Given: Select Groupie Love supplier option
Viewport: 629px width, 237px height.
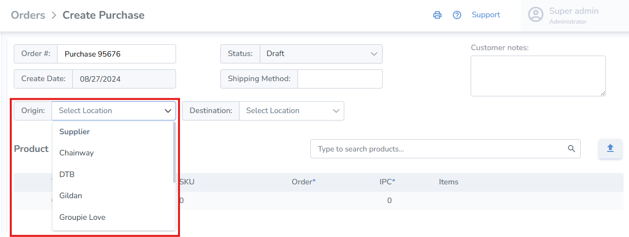Looking at the screenshot, I should [83, 217].
